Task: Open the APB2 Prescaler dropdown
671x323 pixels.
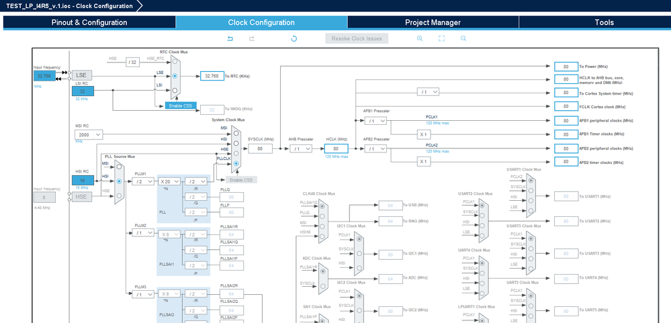Action: [375, 148]
